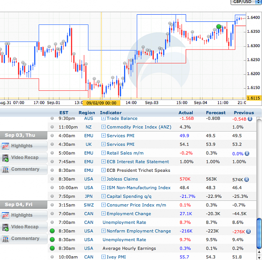Viewport: 262px width, 260px height.
Task: Click revised icon beside 0.0% previous value
Action: (247, 153)
